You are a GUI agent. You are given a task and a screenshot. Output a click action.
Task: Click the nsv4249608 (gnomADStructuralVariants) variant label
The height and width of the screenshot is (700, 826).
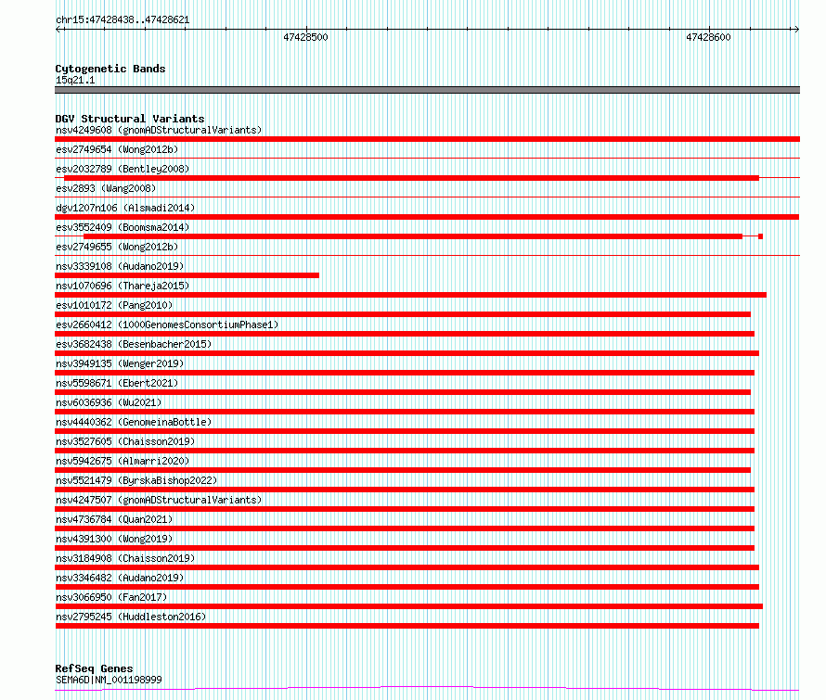tap(159, 130)
